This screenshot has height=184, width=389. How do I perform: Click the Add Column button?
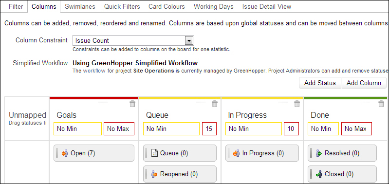pyautogui.click(x=364, y=83)
